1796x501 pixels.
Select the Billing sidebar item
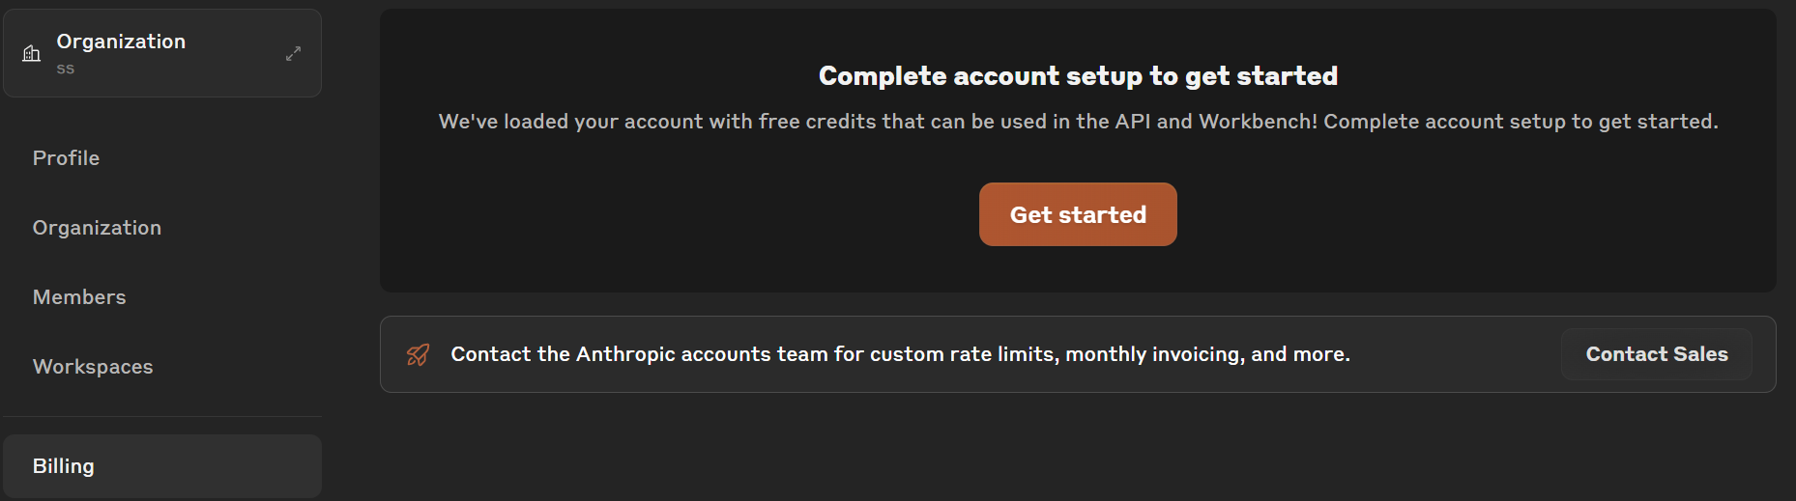[x=162, y=466]
